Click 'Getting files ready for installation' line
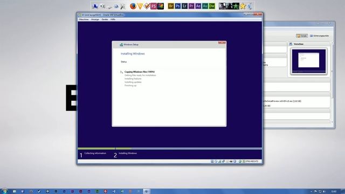This screenshot has width=345, height=194. (x=140, y=75)
